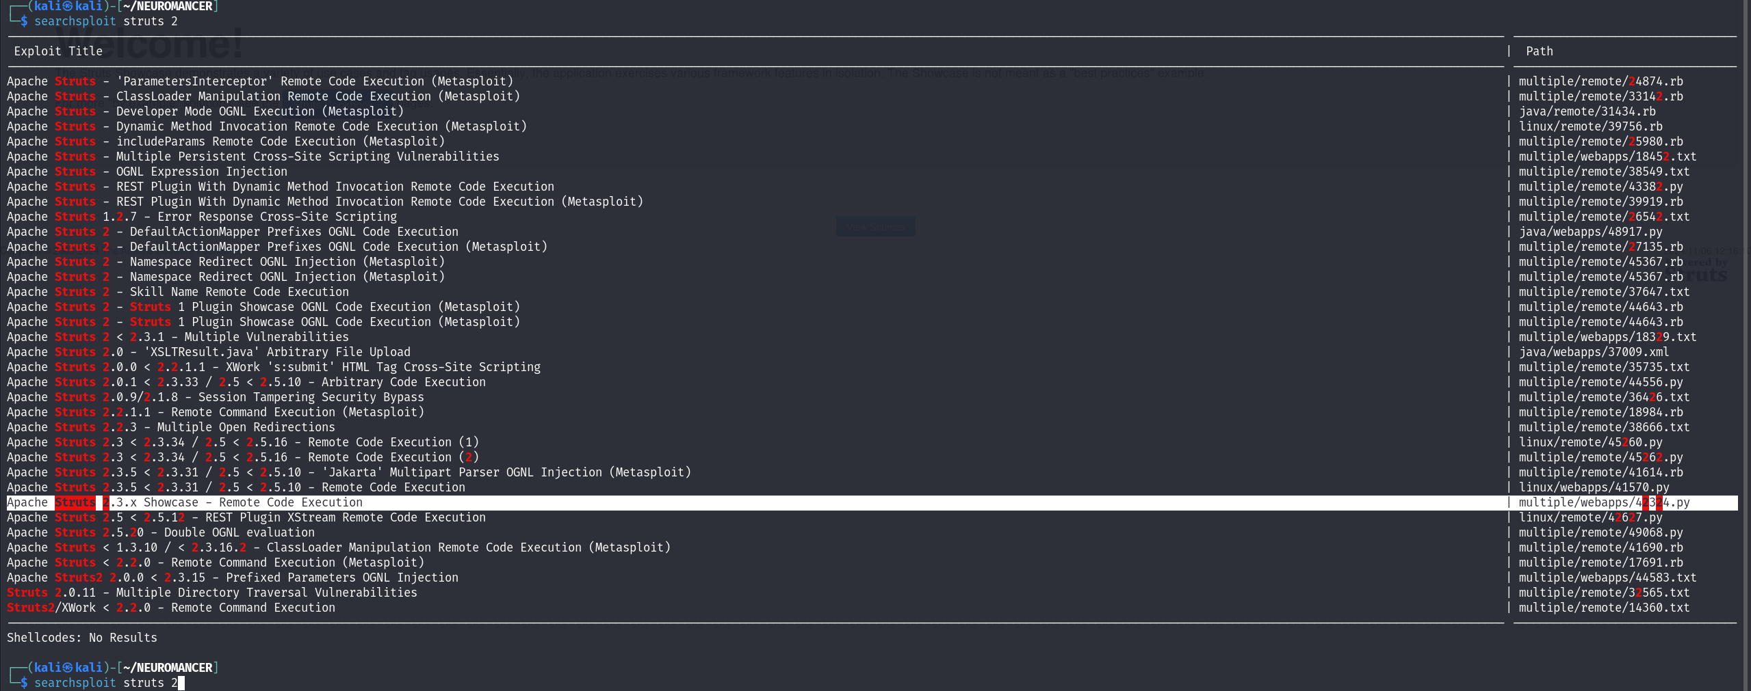
Task: Click the Kali symbol in the bottom prompt
Action: (x=68, y=668)
